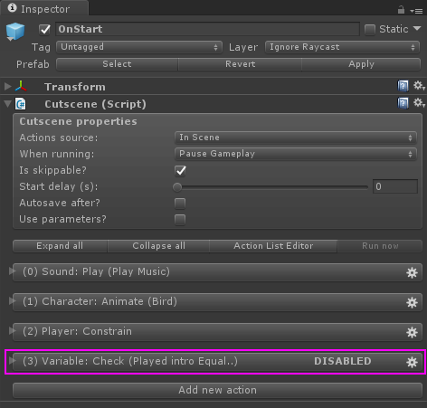Image resolution: width=427 pixels, height=408 pixels.
Task: Open Transform component help icon
Action: [x=403, y=86]
